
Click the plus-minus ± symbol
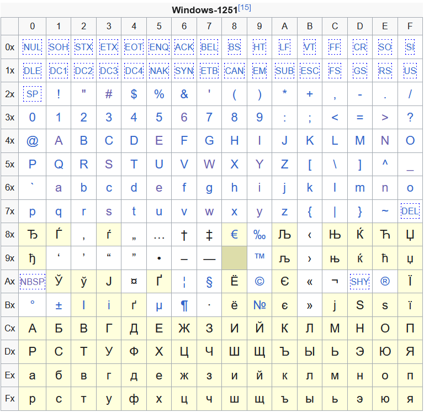point(59,305)
